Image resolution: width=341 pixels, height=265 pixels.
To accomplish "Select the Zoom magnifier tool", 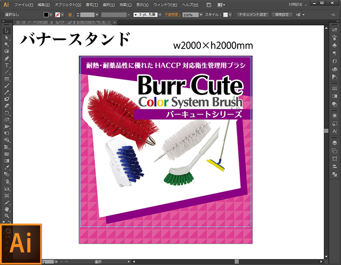I will (x=6, y=216).
